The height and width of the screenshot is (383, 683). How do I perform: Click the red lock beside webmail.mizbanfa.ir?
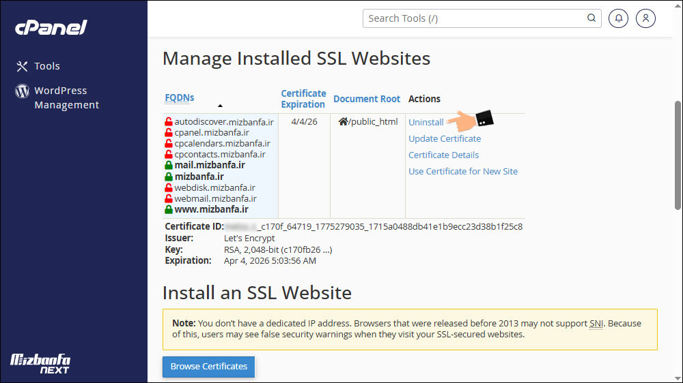[169, 199]
